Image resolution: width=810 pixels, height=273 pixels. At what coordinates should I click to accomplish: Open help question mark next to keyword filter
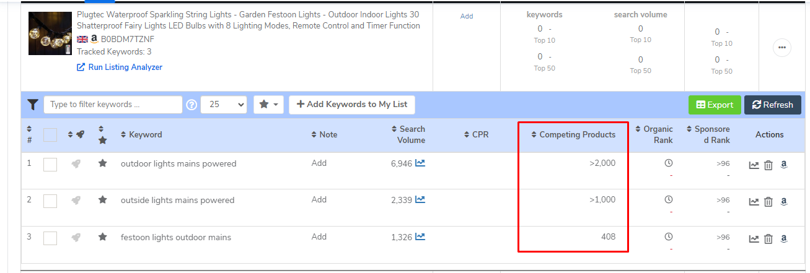click(x=192, y=105)
